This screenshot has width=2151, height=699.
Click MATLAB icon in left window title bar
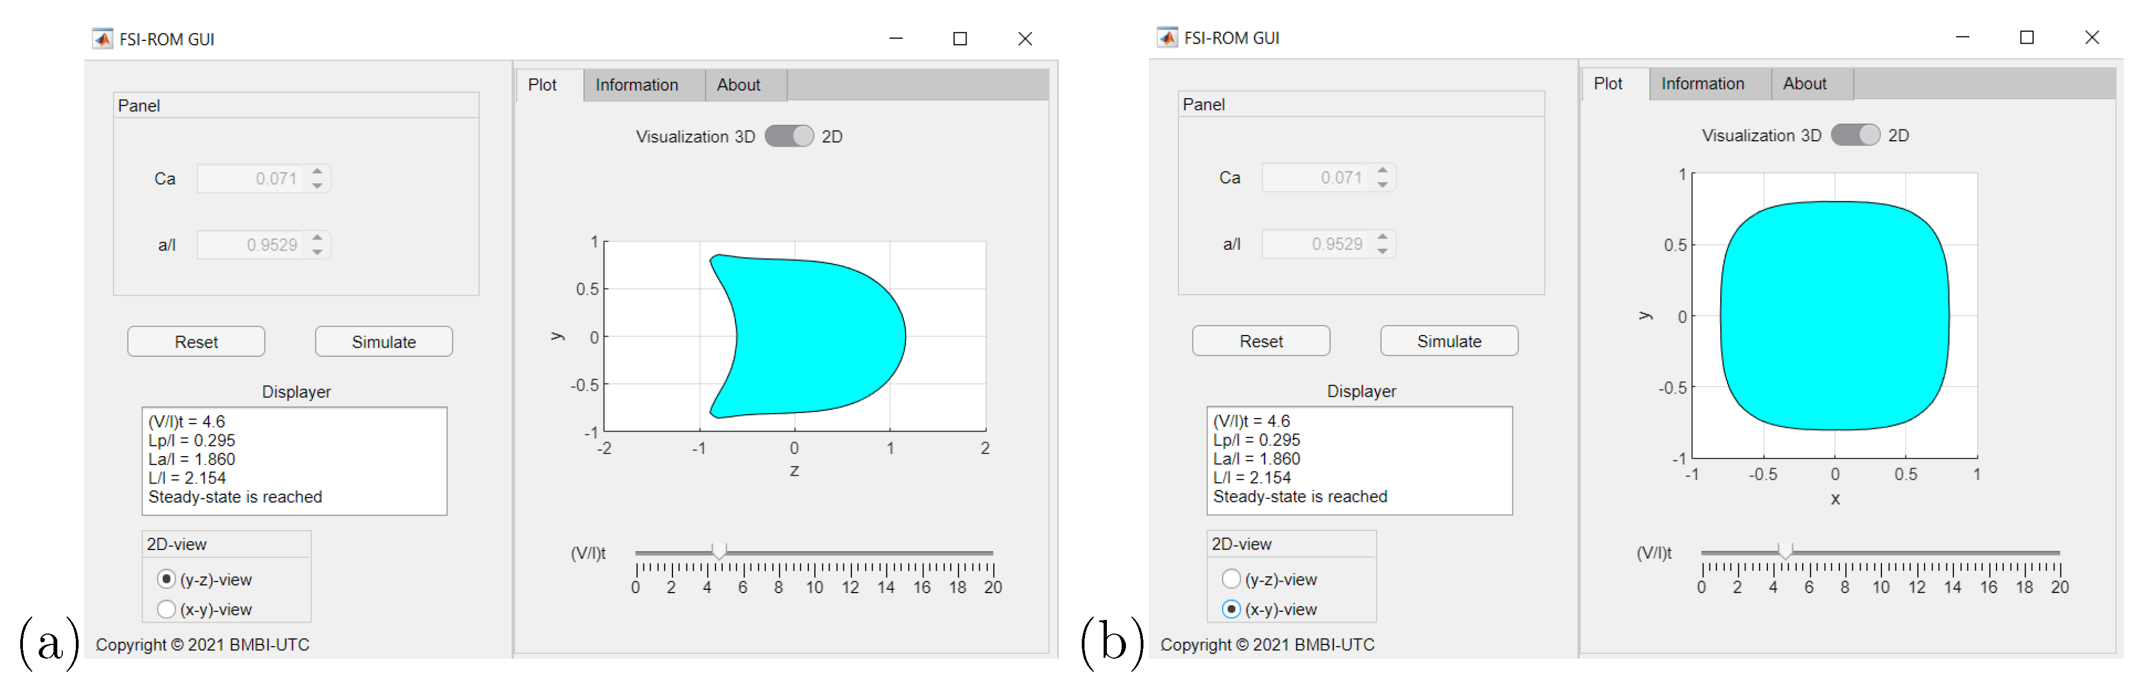click(x=102, y=38)
